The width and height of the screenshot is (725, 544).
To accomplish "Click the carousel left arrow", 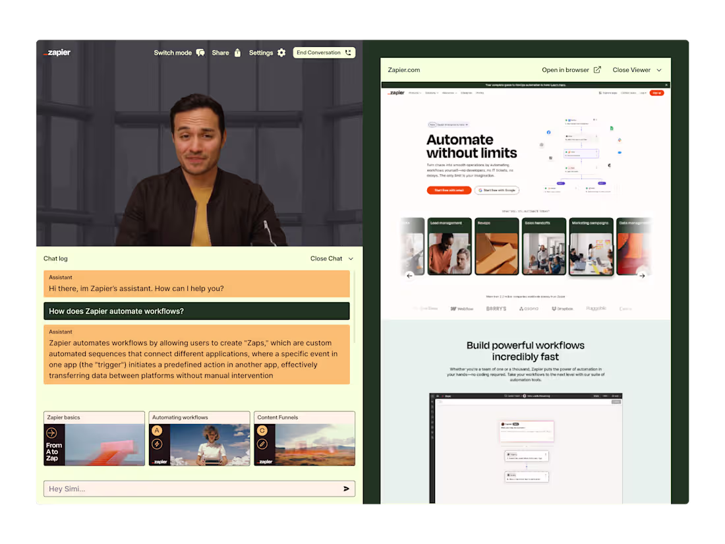I will 409,276.
